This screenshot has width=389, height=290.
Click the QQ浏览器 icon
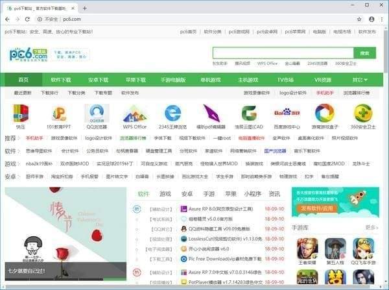pyautogui.click(x=97, y=114)
